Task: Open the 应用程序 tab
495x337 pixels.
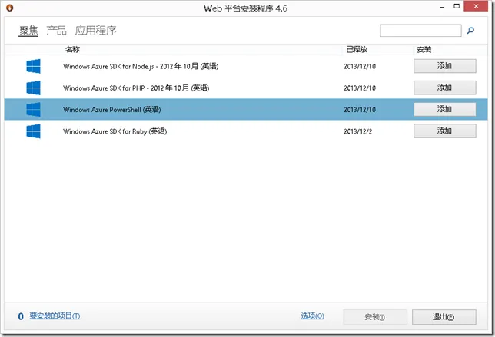Action: [x=95, y=31]
